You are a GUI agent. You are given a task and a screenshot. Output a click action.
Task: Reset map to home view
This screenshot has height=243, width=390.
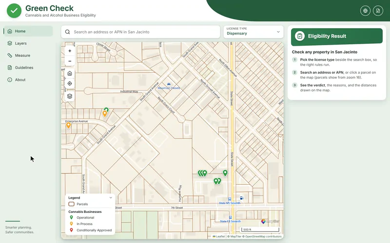70,73
